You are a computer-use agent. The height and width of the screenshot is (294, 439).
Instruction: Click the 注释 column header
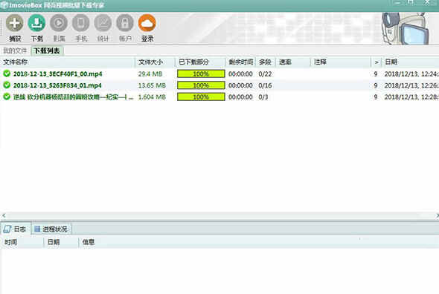click(x=341, y=62)
